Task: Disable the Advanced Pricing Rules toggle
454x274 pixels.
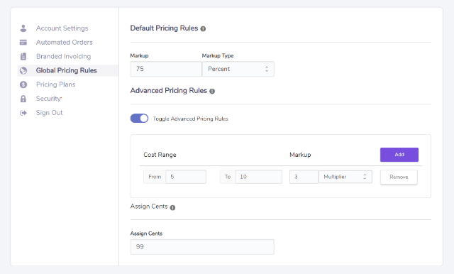Action: 139,118
